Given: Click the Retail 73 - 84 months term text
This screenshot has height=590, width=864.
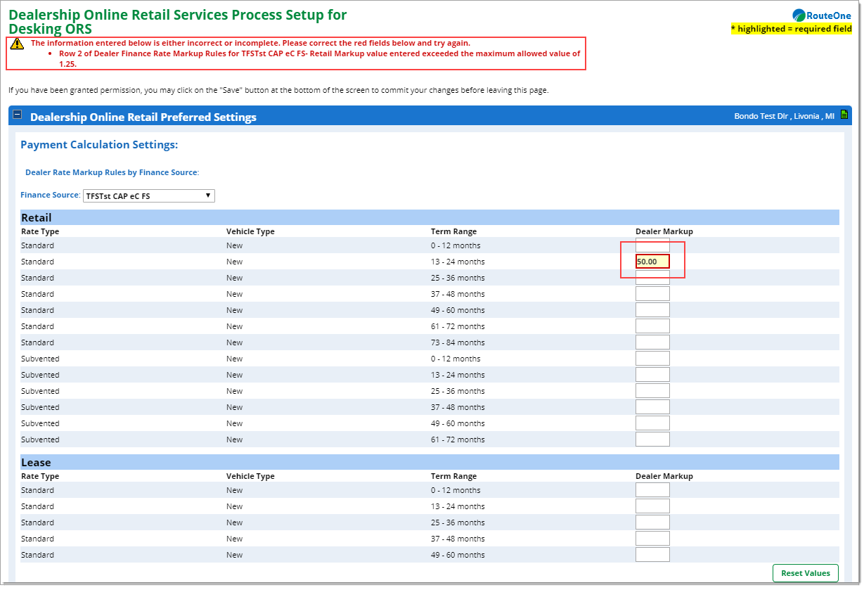Looking at the screenshot, I should point(458,342).
